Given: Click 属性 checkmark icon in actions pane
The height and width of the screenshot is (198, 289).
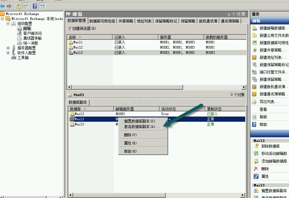Looking at the screenshot, I should [x=256, y=176].
